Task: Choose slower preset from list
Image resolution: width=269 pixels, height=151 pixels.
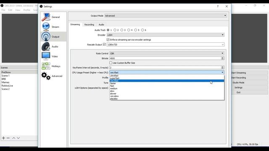Action: [167, 94]
